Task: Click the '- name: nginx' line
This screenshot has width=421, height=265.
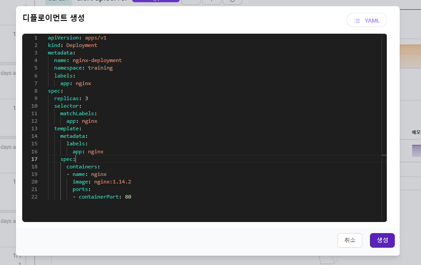Action: (x=87, y=174)
